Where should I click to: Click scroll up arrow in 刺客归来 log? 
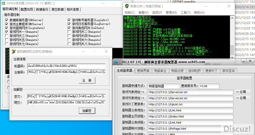coord(232,18)
